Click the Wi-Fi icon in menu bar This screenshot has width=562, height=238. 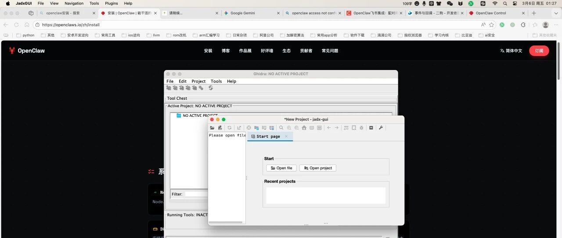coord(495,3)
